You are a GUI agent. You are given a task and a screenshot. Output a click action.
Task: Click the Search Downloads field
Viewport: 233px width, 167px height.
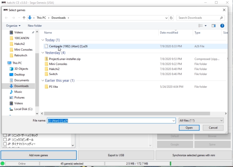pos(200,18)
